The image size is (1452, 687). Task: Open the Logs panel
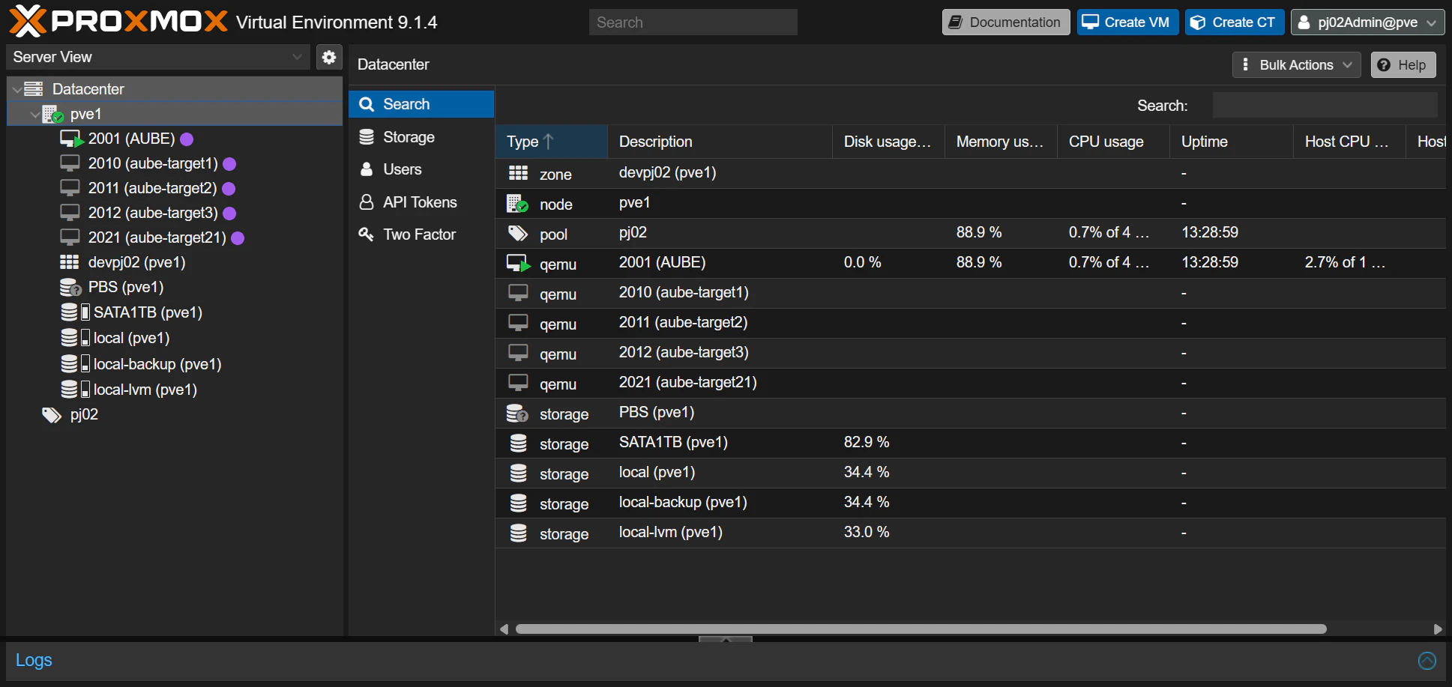click(x=34, y=660)
